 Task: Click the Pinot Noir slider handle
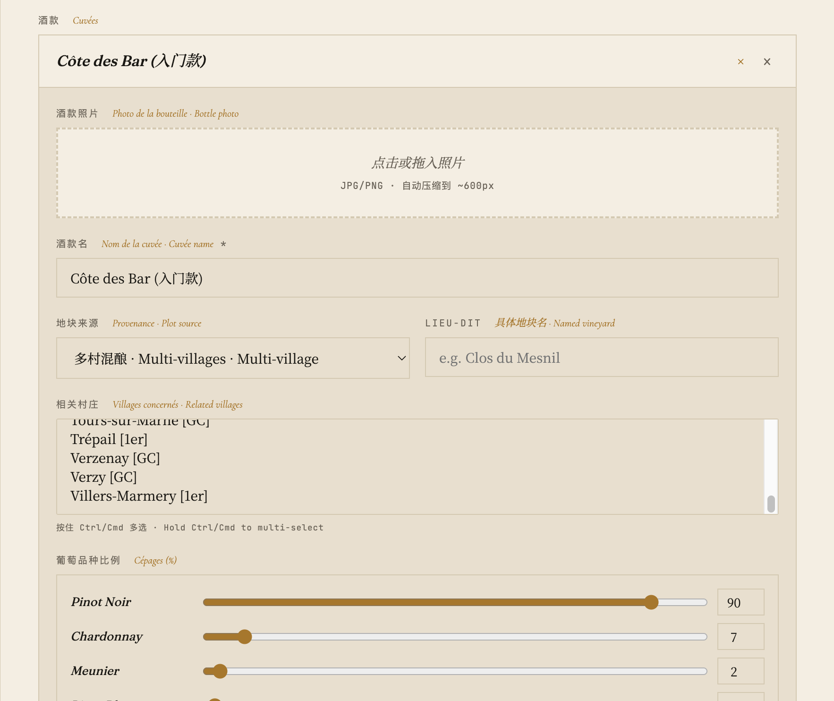pyautogui.click(x=651, y=602)
